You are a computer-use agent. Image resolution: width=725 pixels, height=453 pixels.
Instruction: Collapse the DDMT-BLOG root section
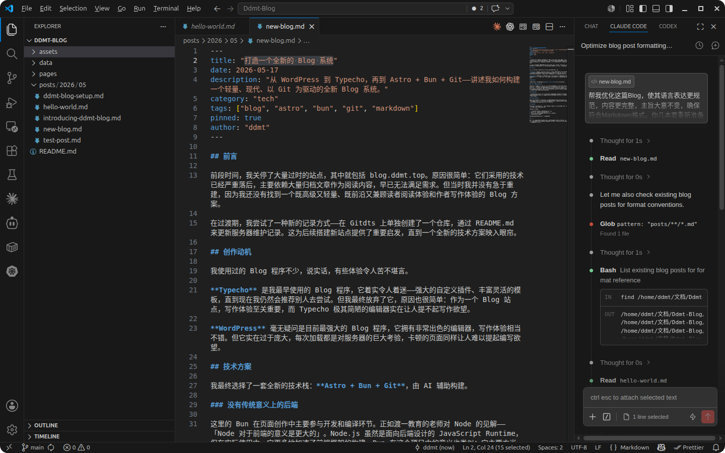pyautogui.click(x=100, y=40)
